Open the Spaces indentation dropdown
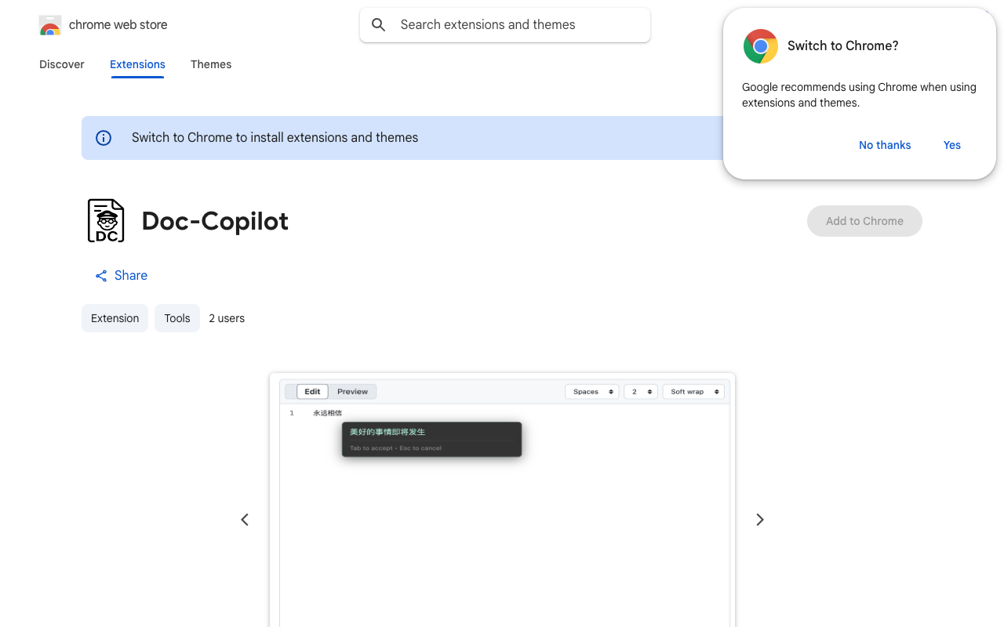Image resolution: width=1004 pixels, height=627 pixels. click(x=591, y=391)
